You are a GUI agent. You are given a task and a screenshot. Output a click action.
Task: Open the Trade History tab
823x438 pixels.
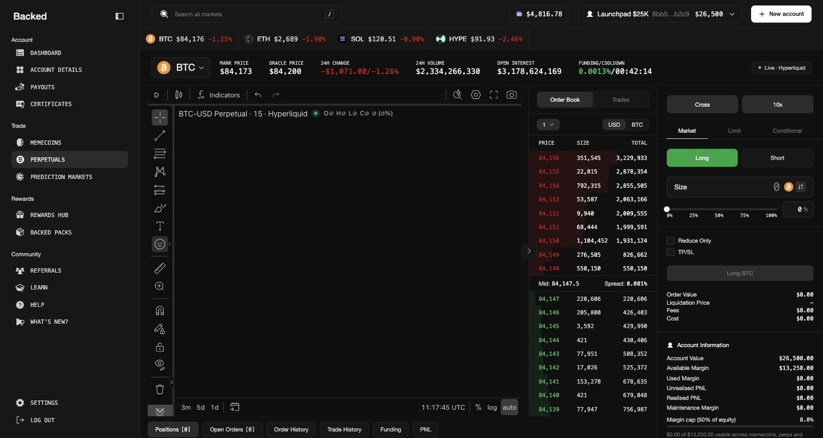coord(345,429)
